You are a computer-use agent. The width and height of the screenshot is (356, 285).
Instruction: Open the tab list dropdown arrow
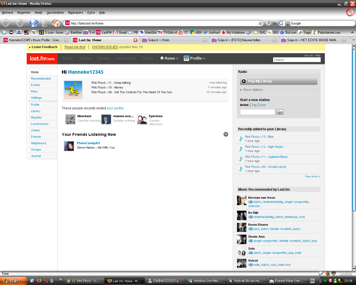coord(353,40)
